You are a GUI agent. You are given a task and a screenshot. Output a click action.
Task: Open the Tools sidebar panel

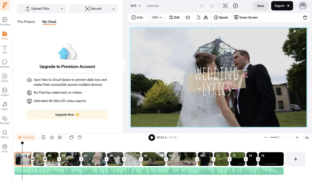tap(5, 148)
